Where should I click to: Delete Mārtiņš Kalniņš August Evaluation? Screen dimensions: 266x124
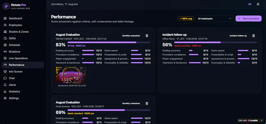[x=147, y=36]
